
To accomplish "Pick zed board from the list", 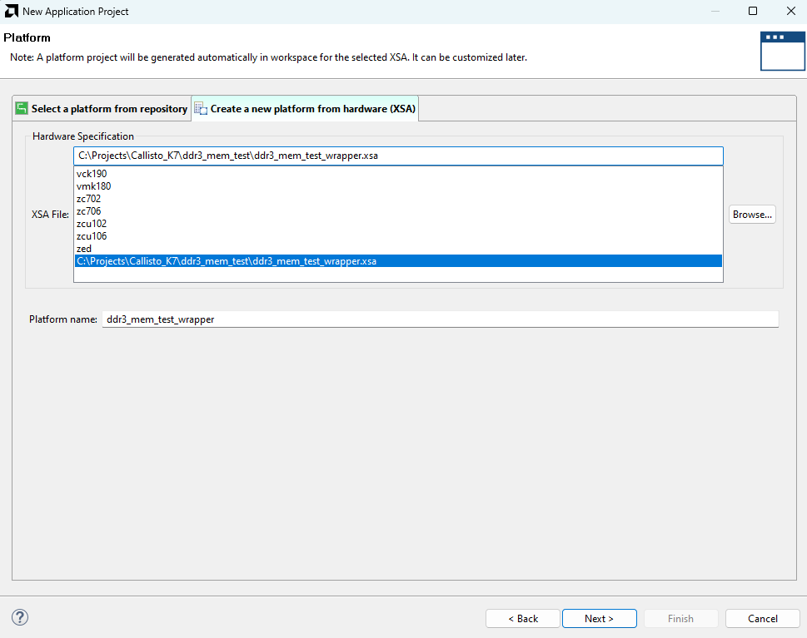I will click(84, 249).
